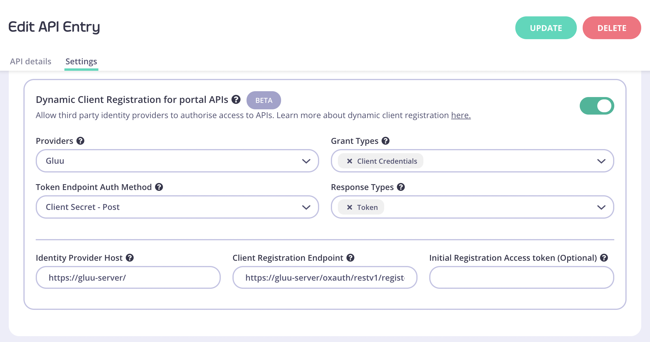Show help for Initial Registration Access token
The height and width of the screenshot is (342, 650).
point(604,258)
